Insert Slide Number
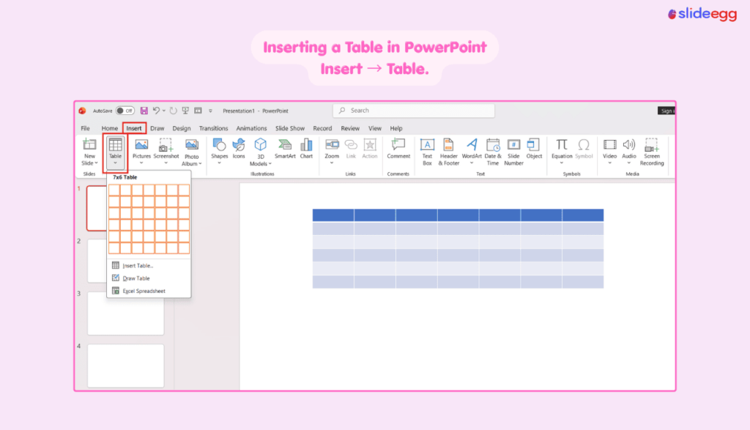The image size is (750, 430). pos(513,152)
